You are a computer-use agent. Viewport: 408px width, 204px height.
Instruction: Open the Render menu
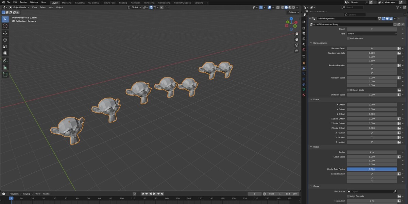tap(23, 2)
